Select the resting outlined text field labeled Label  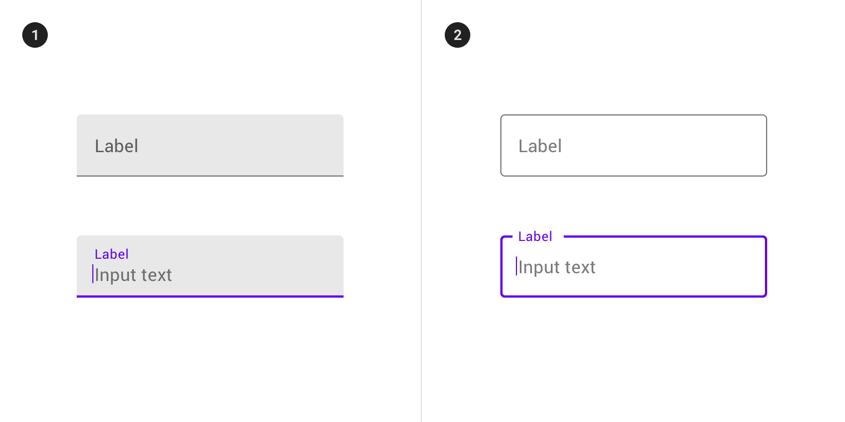633,145
